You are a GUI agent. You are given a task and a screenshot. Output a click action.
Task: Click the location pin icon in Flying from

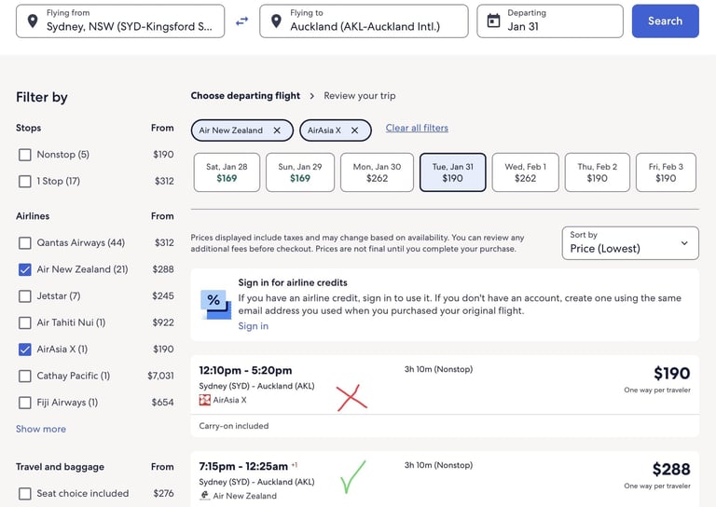33,21
